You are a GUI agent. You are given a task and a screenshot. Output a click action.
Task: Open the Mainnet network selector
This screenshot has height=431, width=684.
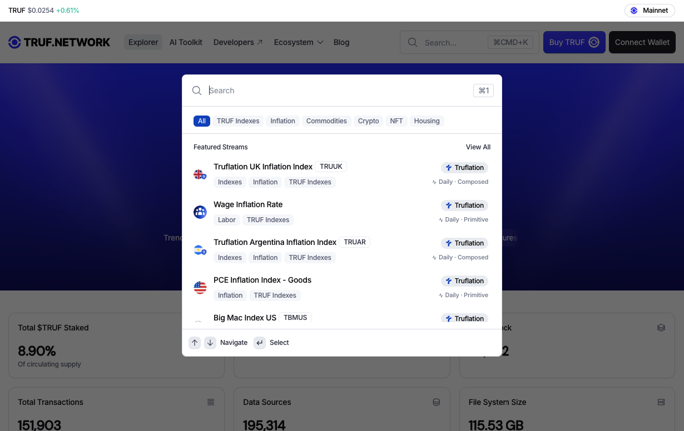[649, 11]
